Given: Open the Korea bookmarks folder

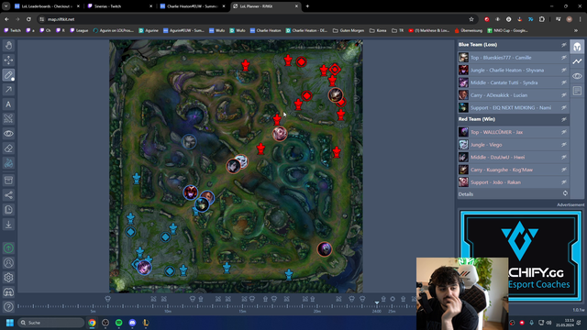Looking at the screenshot, I should pos(378,30).
